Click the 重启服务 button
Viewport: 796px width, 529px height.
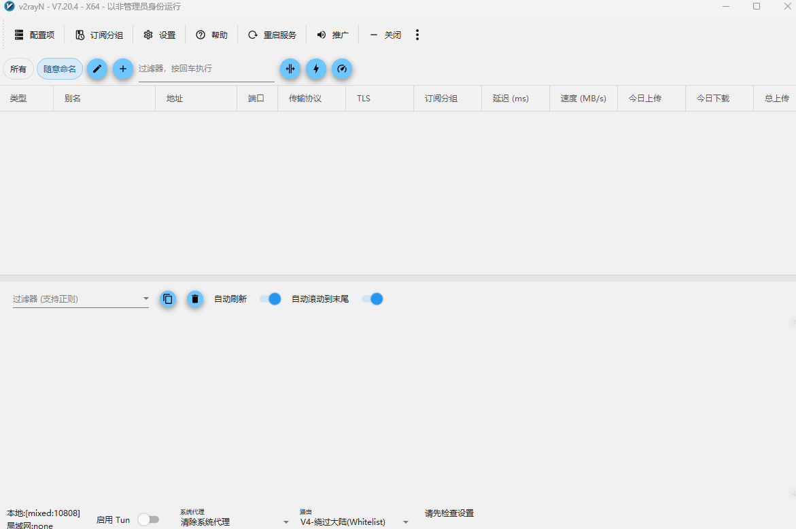coord(272,35)
